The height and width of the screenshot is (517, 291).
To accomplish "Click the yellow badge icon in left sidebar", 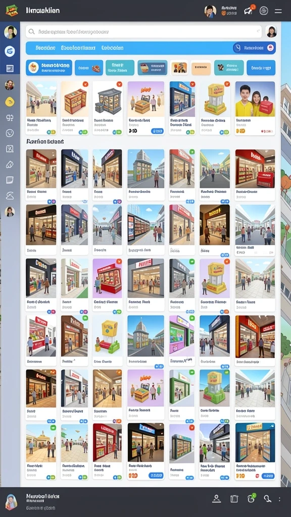I will tap(10, 102).
